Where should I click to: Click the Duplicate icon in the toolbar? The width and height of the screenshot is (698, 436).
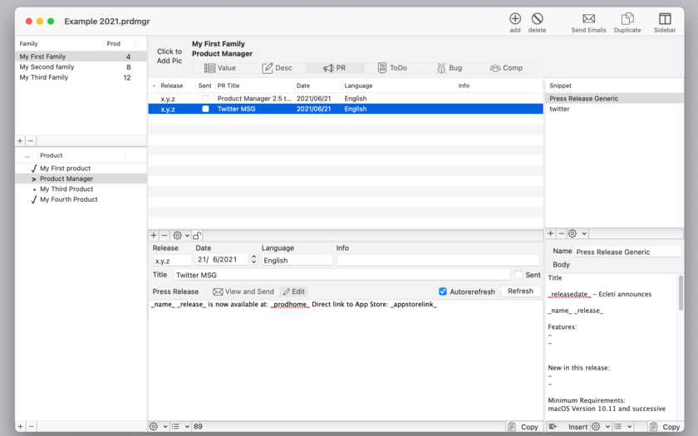pos(627,18)
